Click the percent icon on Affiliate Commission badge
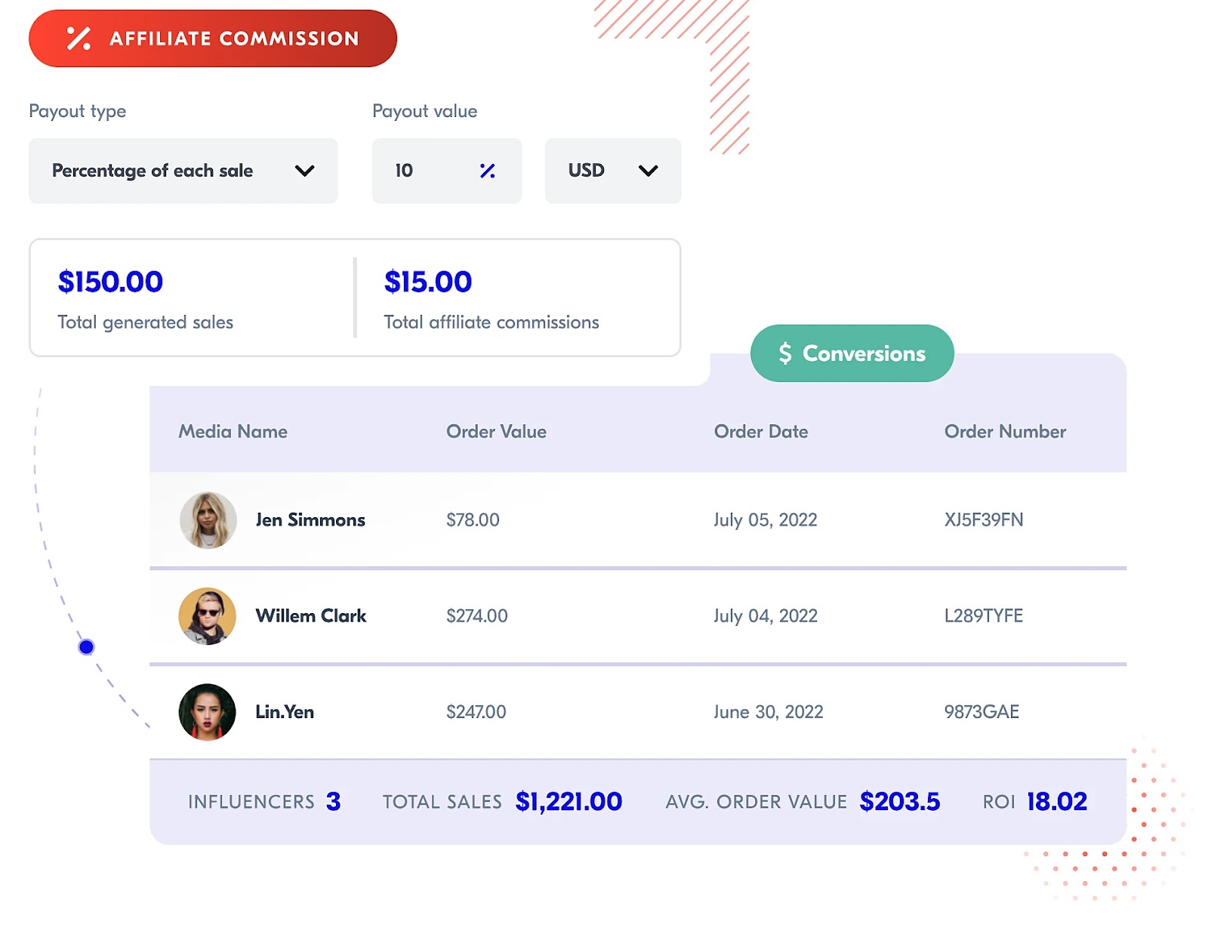This screenshot has height=928, width=1208. (x=79, y=39)
